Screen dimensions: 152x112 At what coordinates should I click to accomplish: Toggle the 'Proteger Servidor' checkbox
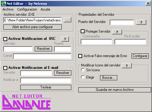point(82,31)
